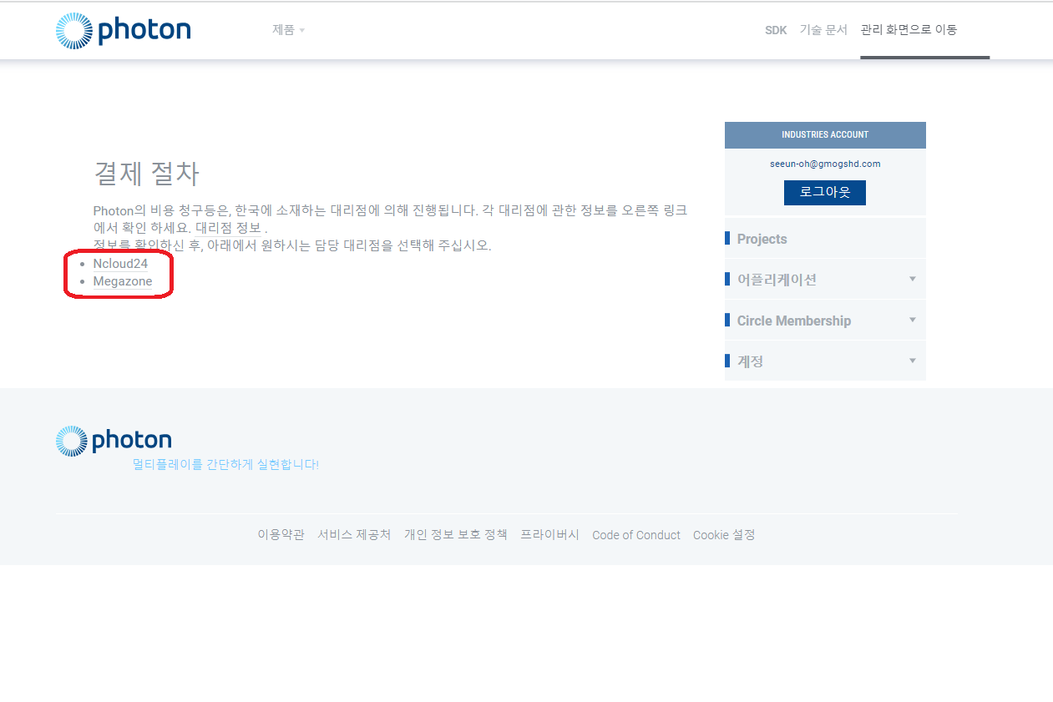
Task: Open the SDK page
Action: [x=776, y=30]
